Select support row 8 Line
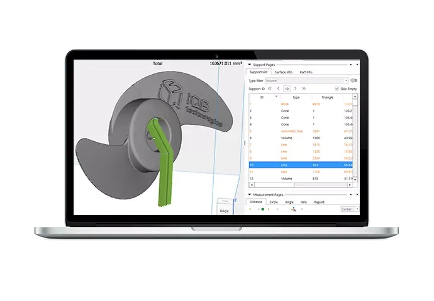Viewport: 434px width, 301px height. pos(301,152)
